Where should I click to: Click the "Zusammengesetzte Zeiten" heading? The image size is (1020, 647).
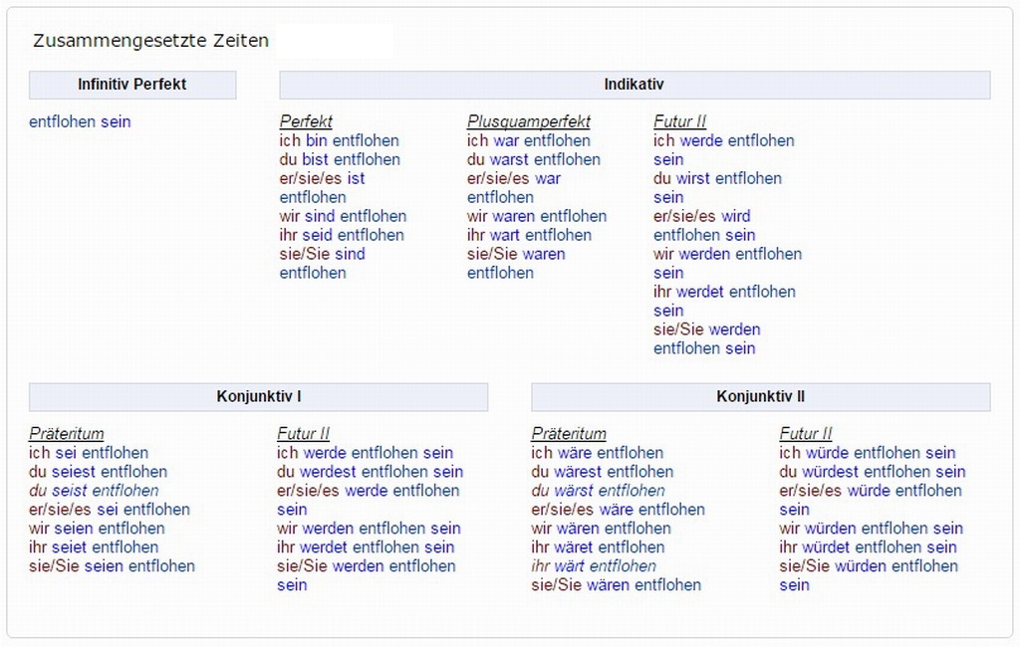(150, 41)
